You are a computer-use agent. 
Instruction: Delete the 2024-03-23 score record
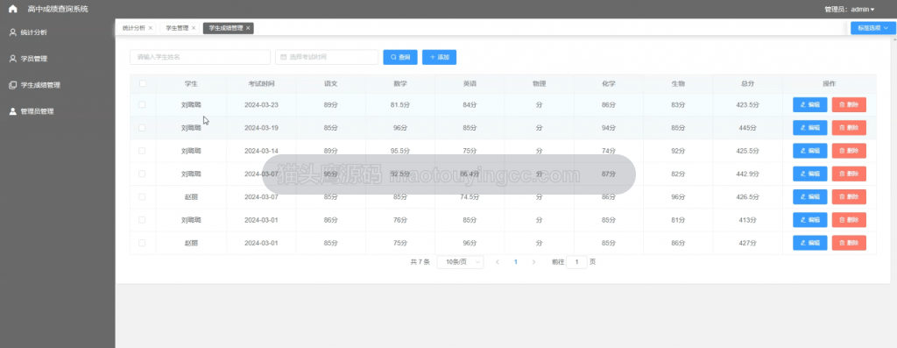click(x=849, y=104)
